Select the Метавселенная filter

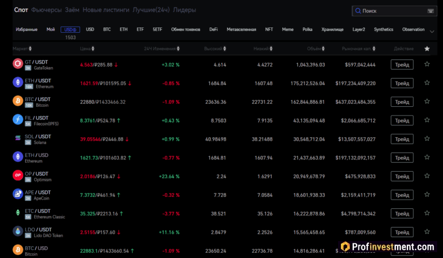click(241, 29)
